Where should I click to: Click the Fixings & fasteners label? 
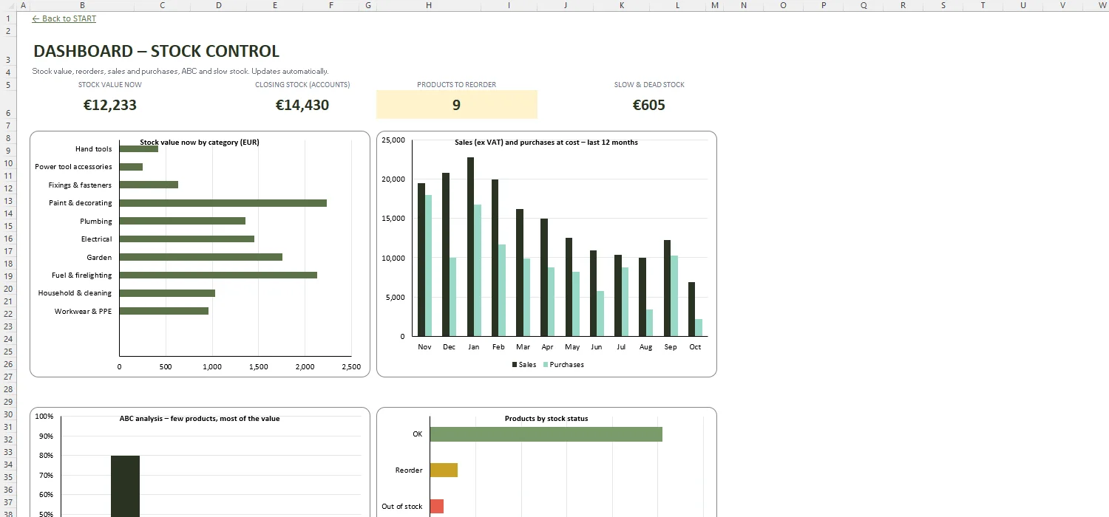coord(81,185)
